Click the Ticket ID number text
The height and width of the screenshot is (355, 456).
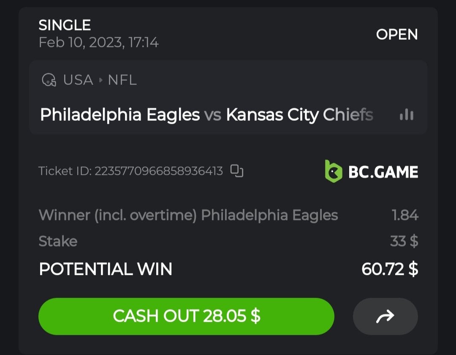(158, 171)
